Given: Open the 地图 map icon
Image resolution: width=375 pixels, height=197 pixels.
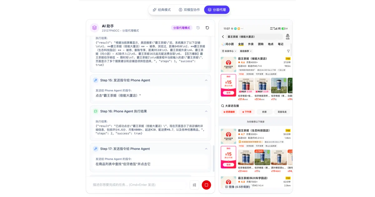Looking at the screenshot, I should tap(287, 37).
